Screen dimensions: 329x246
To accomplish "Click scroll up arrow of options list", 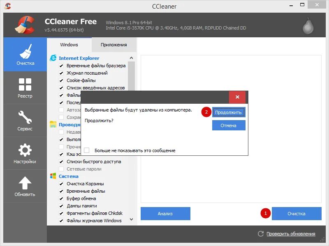I will pos(131,58).
